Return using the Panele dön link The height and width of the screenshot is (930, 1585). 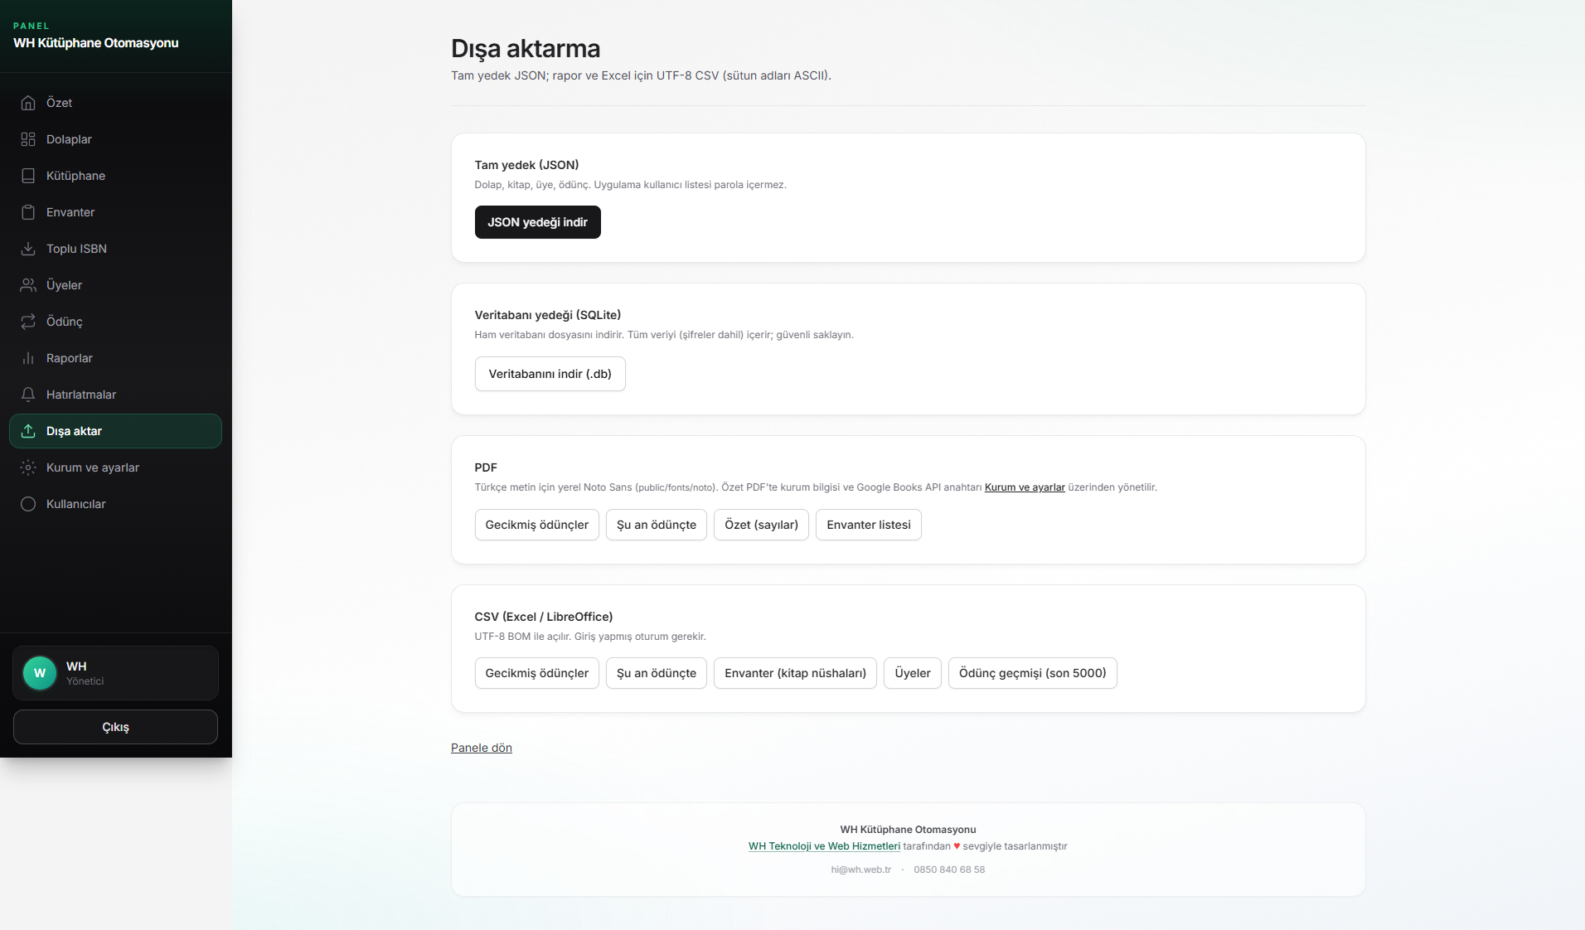[482, 748]
